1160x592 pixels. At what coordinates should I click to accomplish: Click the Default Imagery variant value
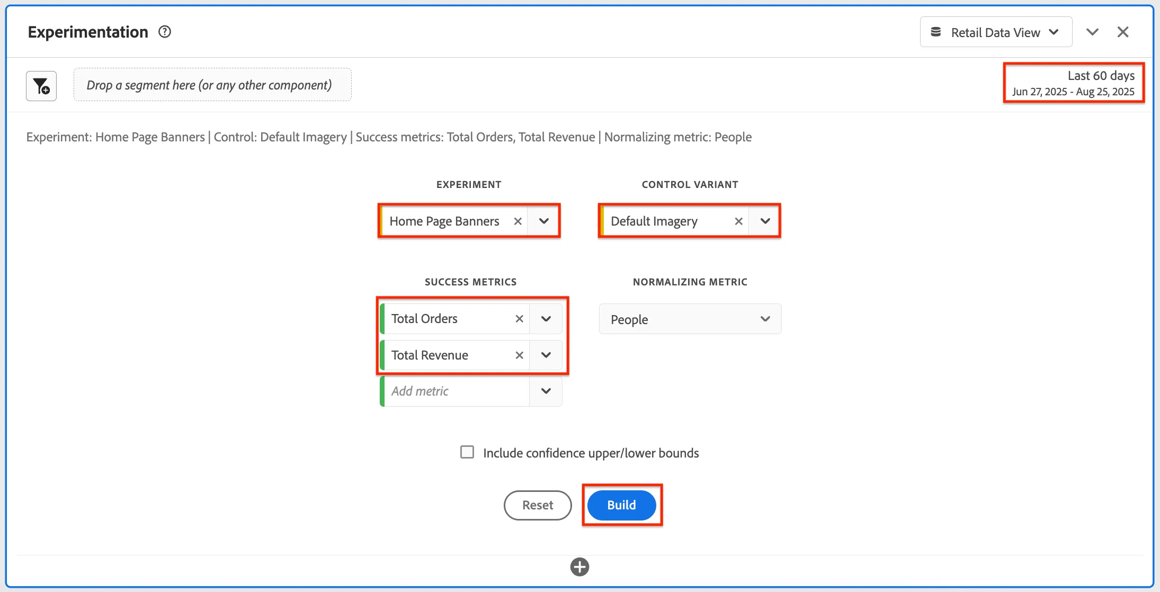(x=654, y=221)
